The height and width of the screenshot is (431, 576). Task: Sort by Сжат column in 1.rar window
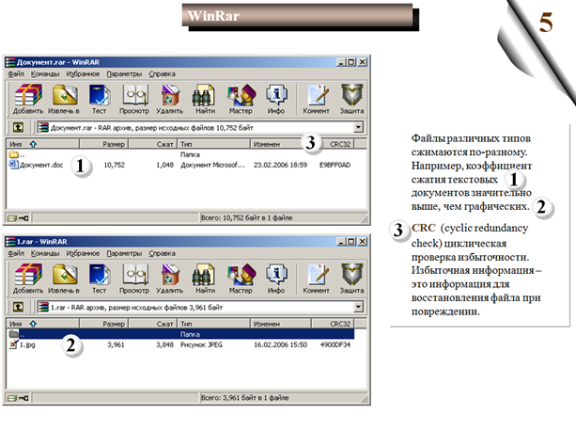pos(152,324)
